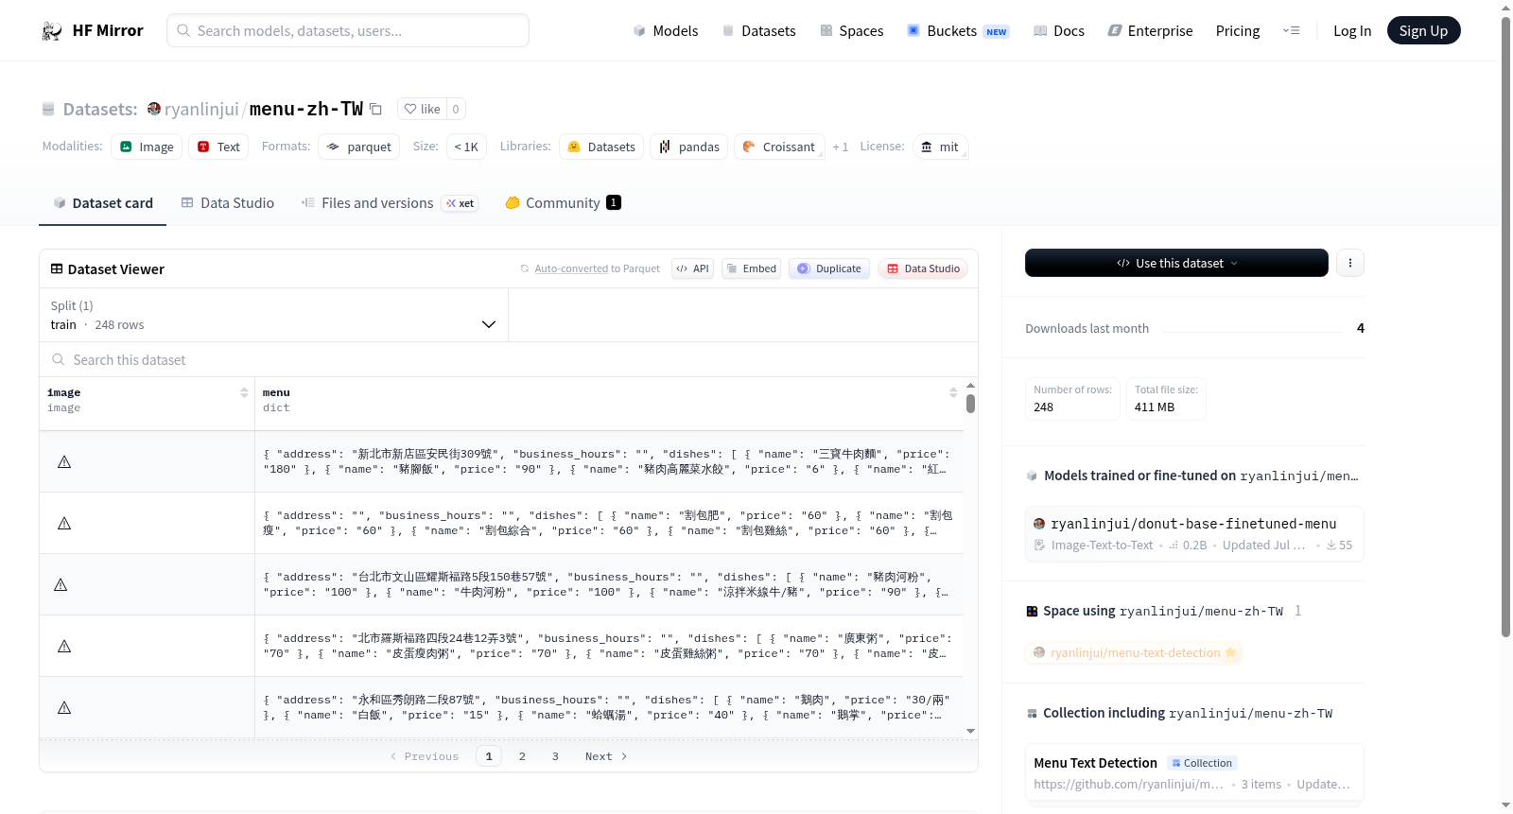Image resolution: width=1513 pixels, height=814 pixels.
Task: Open the Docs page
Action: [1059, 31]
